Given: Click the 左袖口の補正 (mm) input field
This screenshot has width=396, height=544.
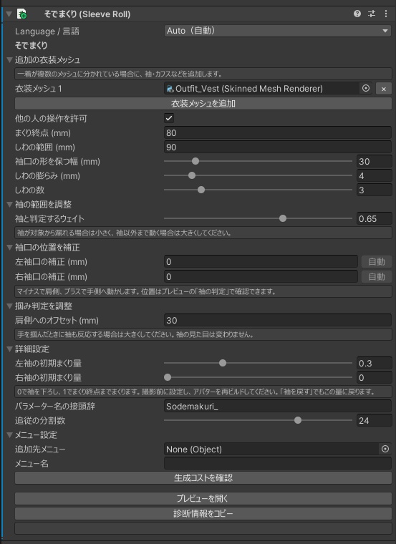Looking at the screenshot, I should pyautogui.click(x=261, y=261).
